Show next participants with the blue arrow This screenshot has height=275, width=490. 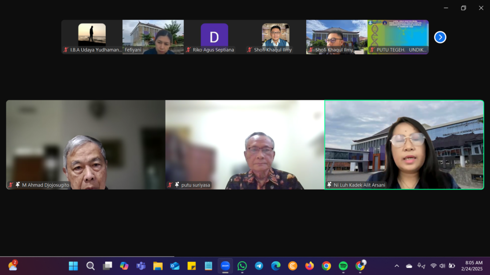pos(440,37)
